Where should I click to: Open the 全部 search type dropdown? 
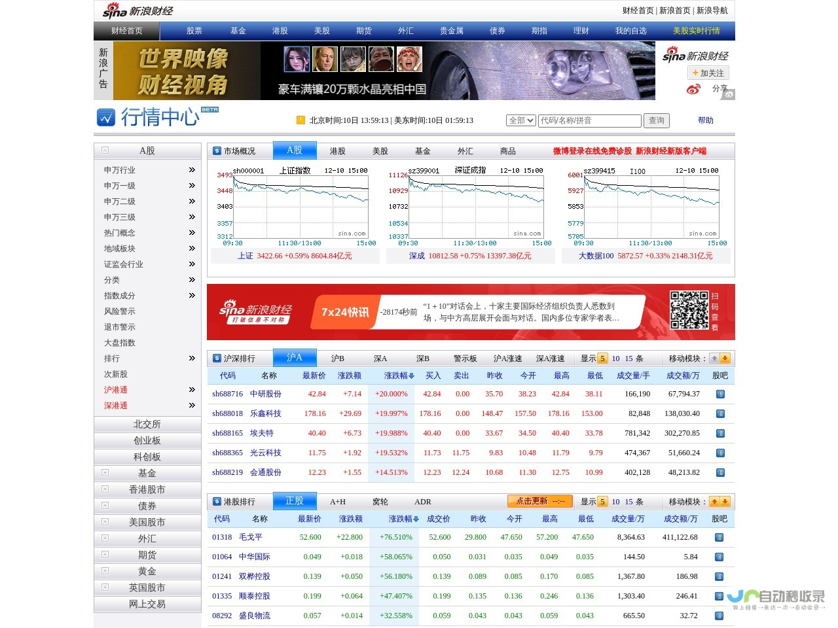tap(521, 120)
